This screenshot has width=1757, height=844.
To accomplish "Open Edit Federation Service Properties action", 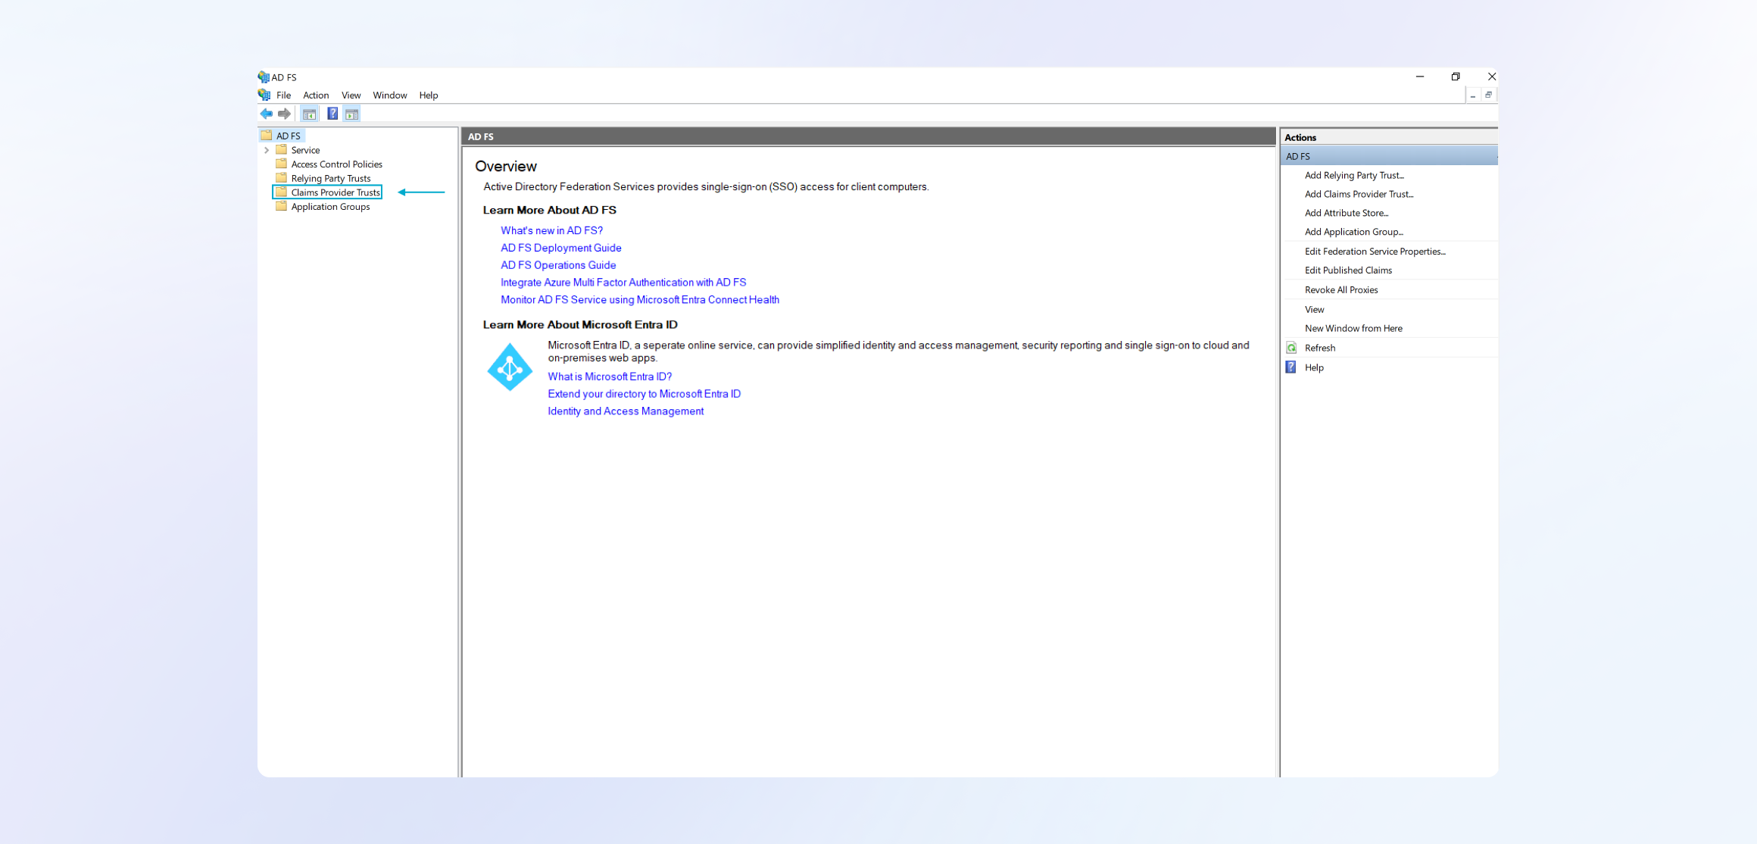I will [1375, 252].
